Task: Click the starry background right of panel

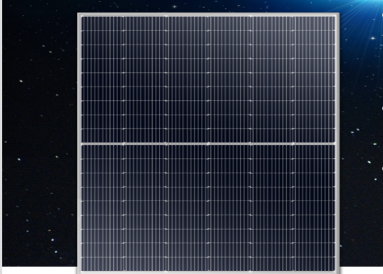Action: click(x=361, y=153)
